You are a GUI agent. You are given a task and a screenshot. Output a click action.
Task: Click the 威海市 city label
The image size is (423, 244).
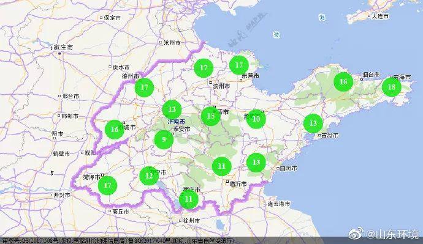point(402,77)
